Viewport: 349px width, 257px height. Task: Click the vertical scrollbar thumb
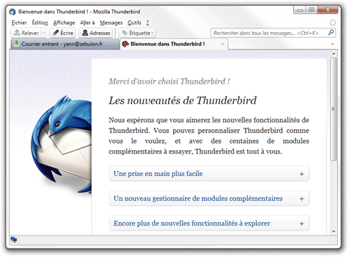click(x=334, y=109)
